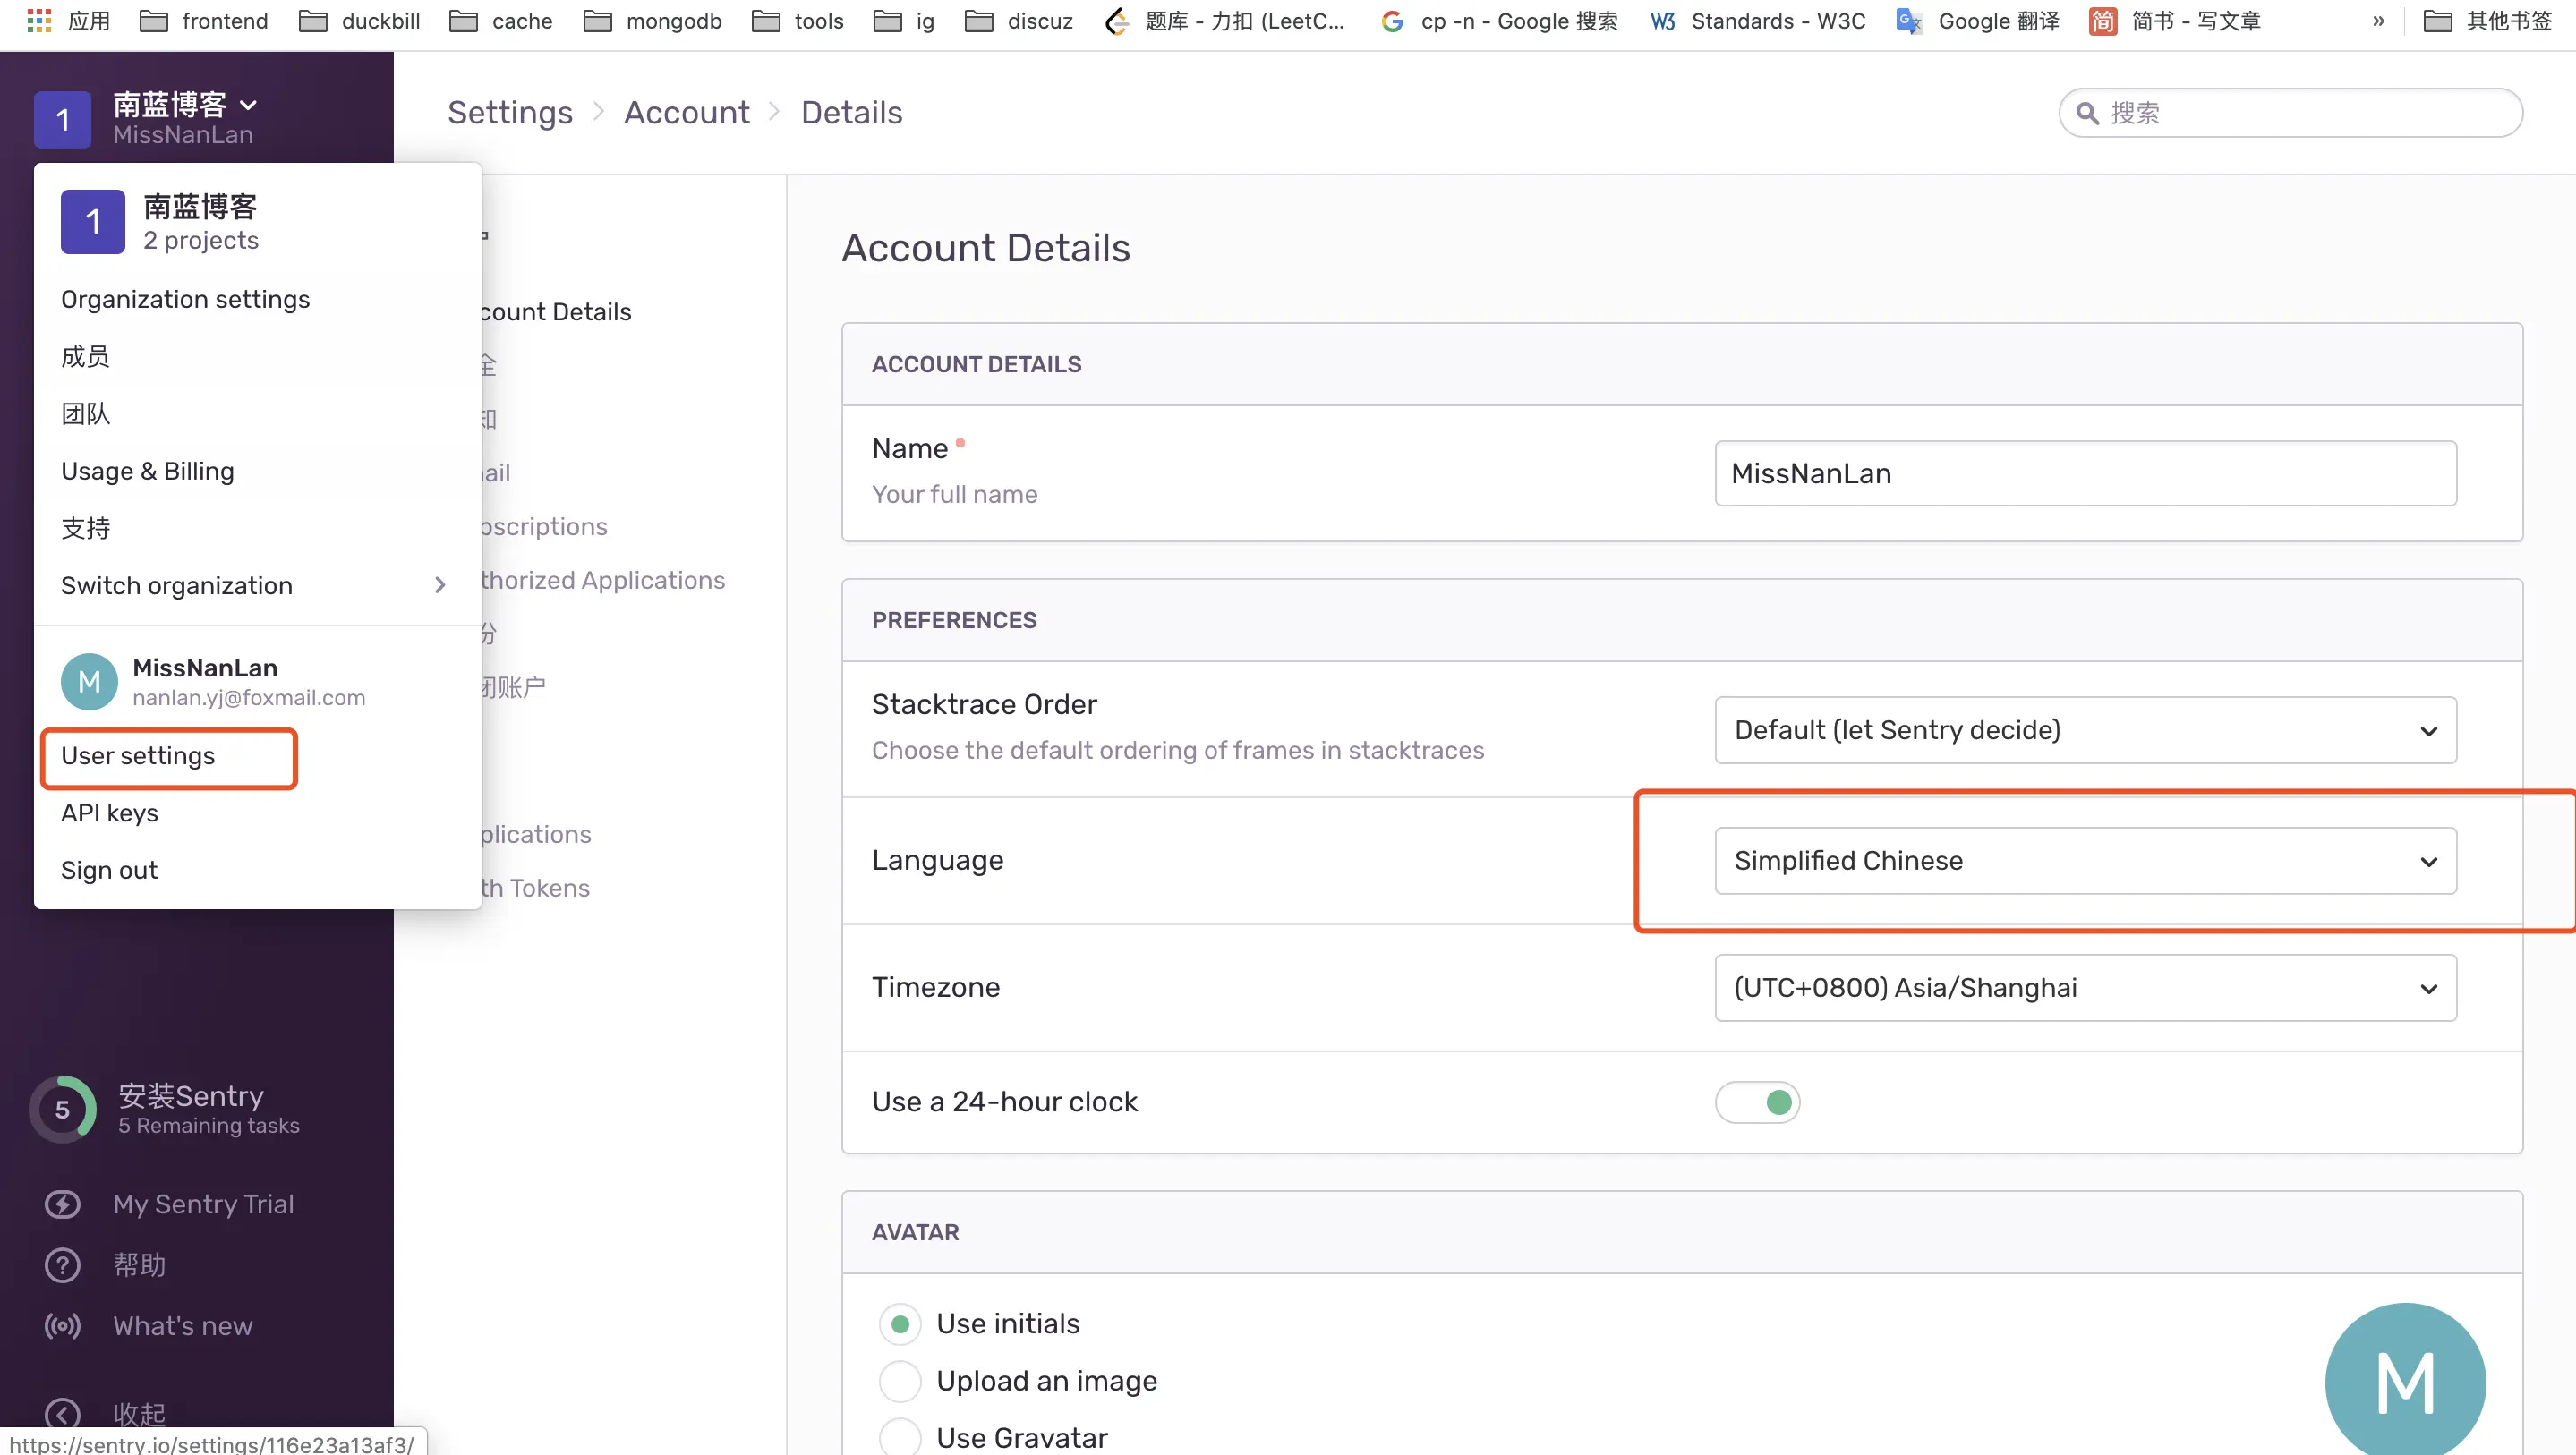Click the Account breadcrumb link
Image resolution: width=2576 pixels, height=1455 pixels.
click(686, 113)
